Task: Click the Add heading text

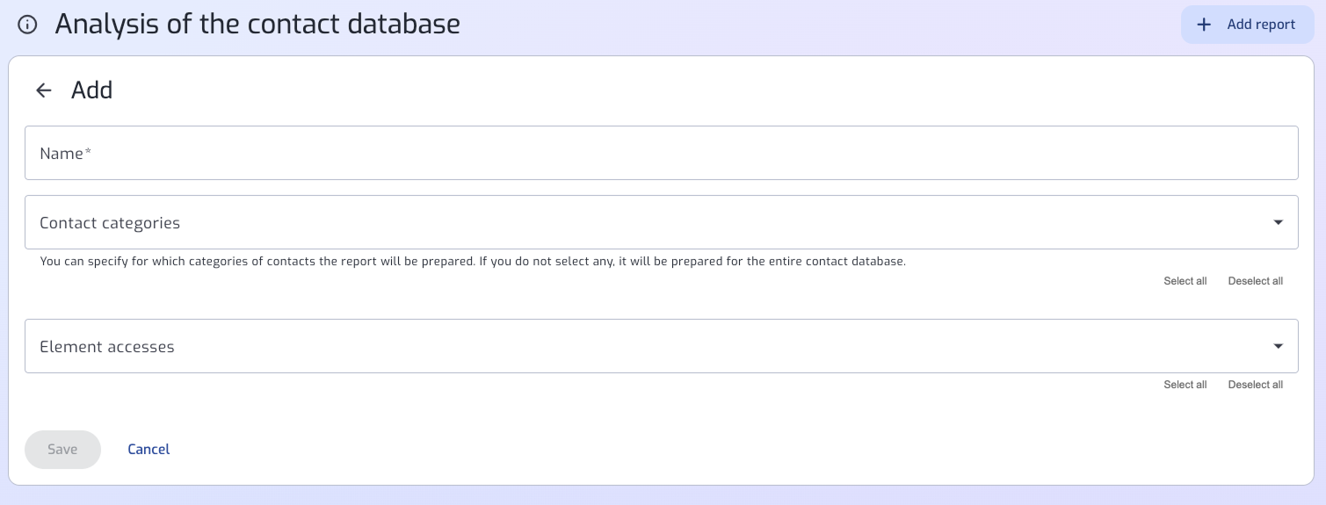Action: pyautogui.click(x=91, y=90)
